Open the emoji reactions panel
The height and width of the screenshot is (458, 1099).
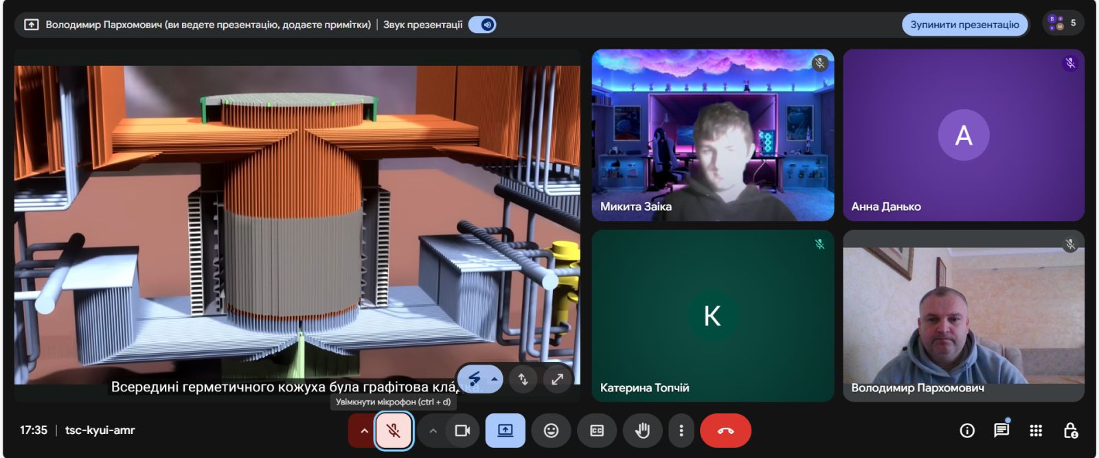[551, 431]
